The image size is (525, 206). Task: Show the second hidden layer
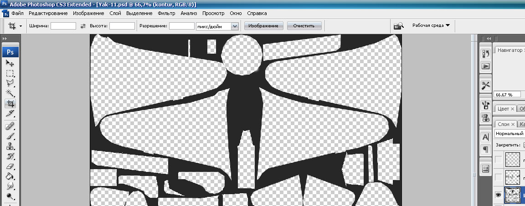pos(498,177)
